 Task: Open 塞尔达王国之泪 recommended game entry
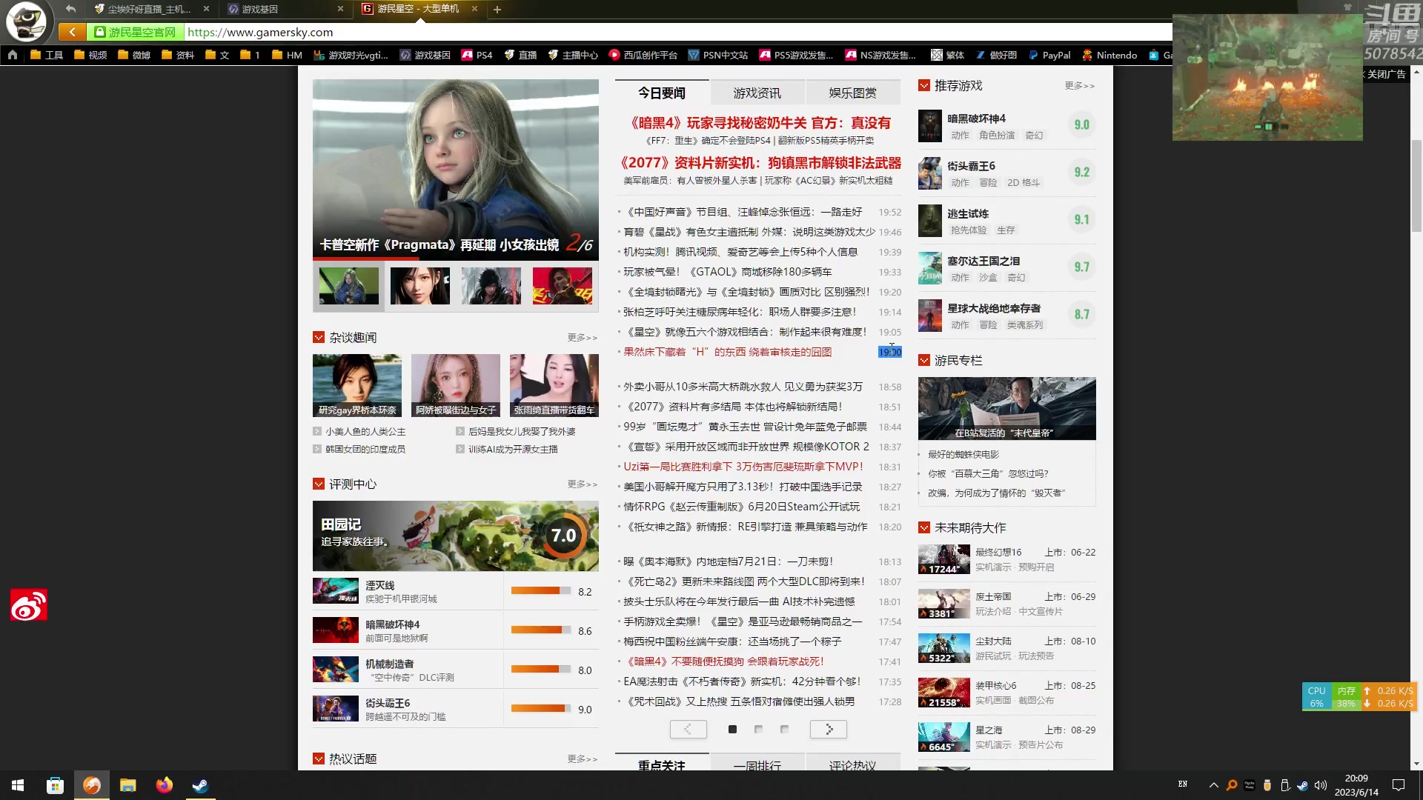pos(1006,268)
